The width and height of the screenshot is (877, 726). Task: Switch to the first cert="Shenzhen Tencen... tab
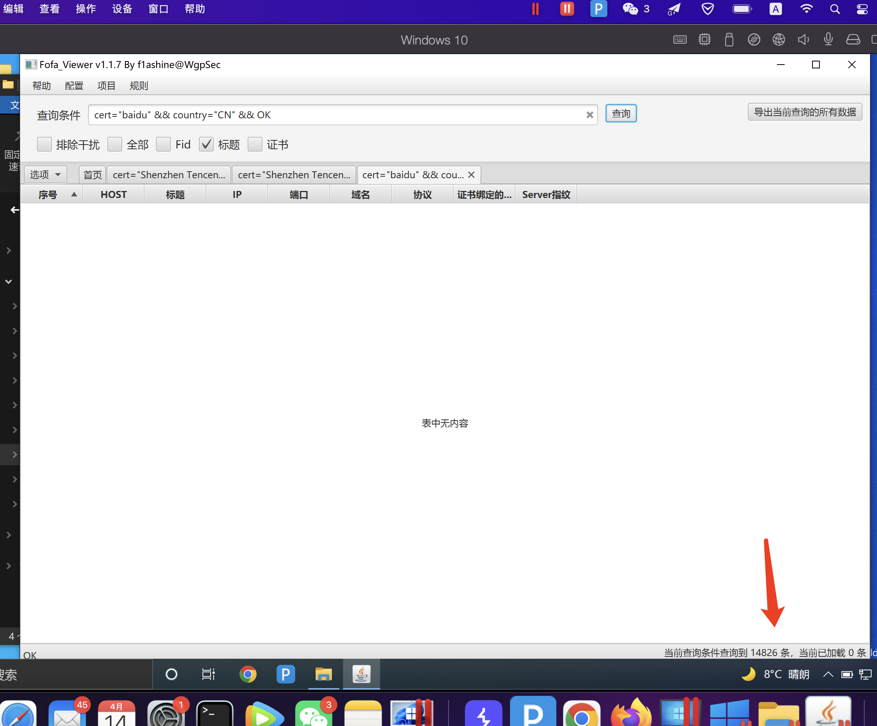tap(169, 175)
